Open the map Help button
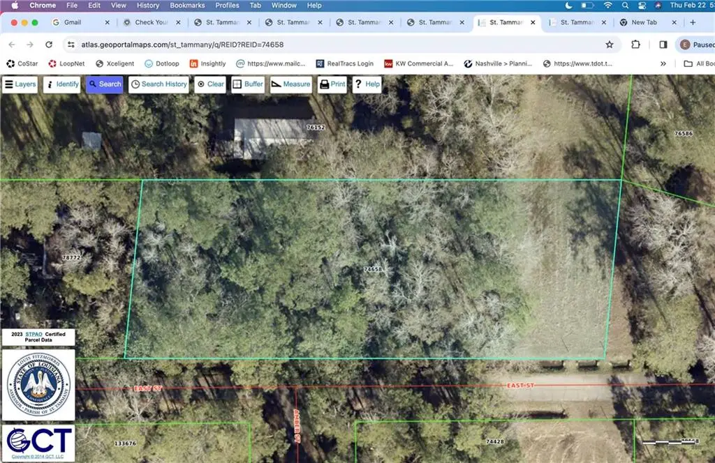The height and width of the screenshot is (463, 715). (x=367, y=84)
